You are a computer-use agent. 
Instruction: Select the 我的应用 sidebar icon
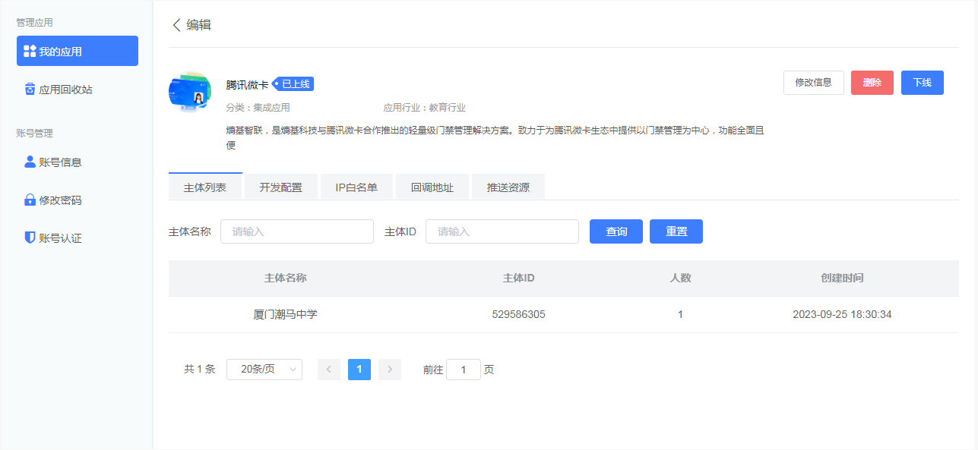click(x=30, y=51)
